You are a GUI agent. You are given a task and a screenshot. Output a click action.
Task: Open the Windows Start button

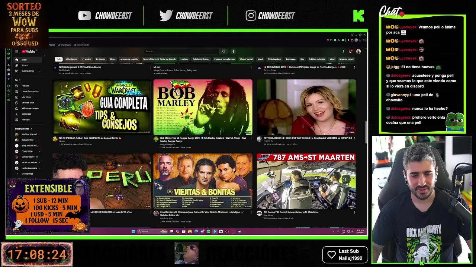point(134,231)
